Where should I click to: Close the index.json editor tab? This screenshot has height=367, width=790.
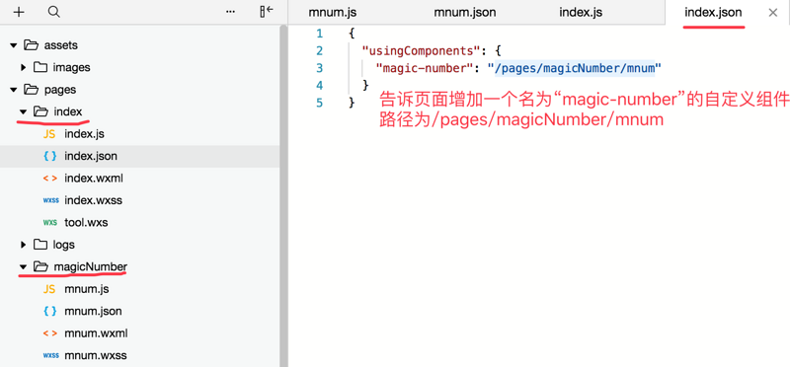pos(773,13)
